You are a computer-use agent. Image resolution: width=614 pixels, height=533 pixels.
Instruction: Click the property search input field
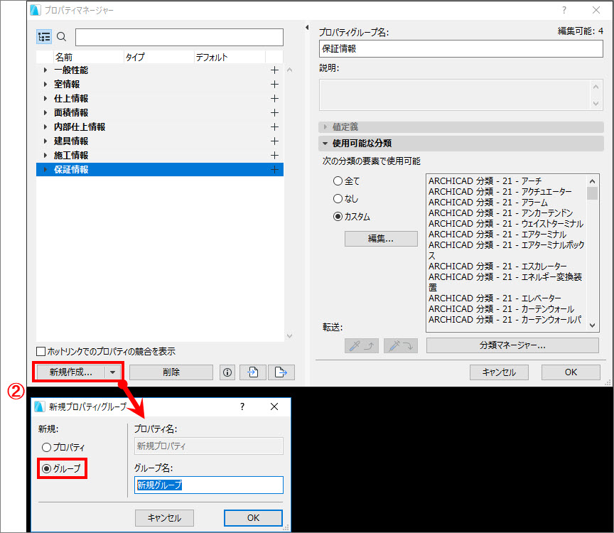(x=179, y=37)
